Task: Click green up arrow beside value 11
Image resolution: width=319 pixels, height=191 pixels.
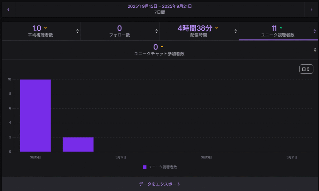Action: click(x=281, y=28)
